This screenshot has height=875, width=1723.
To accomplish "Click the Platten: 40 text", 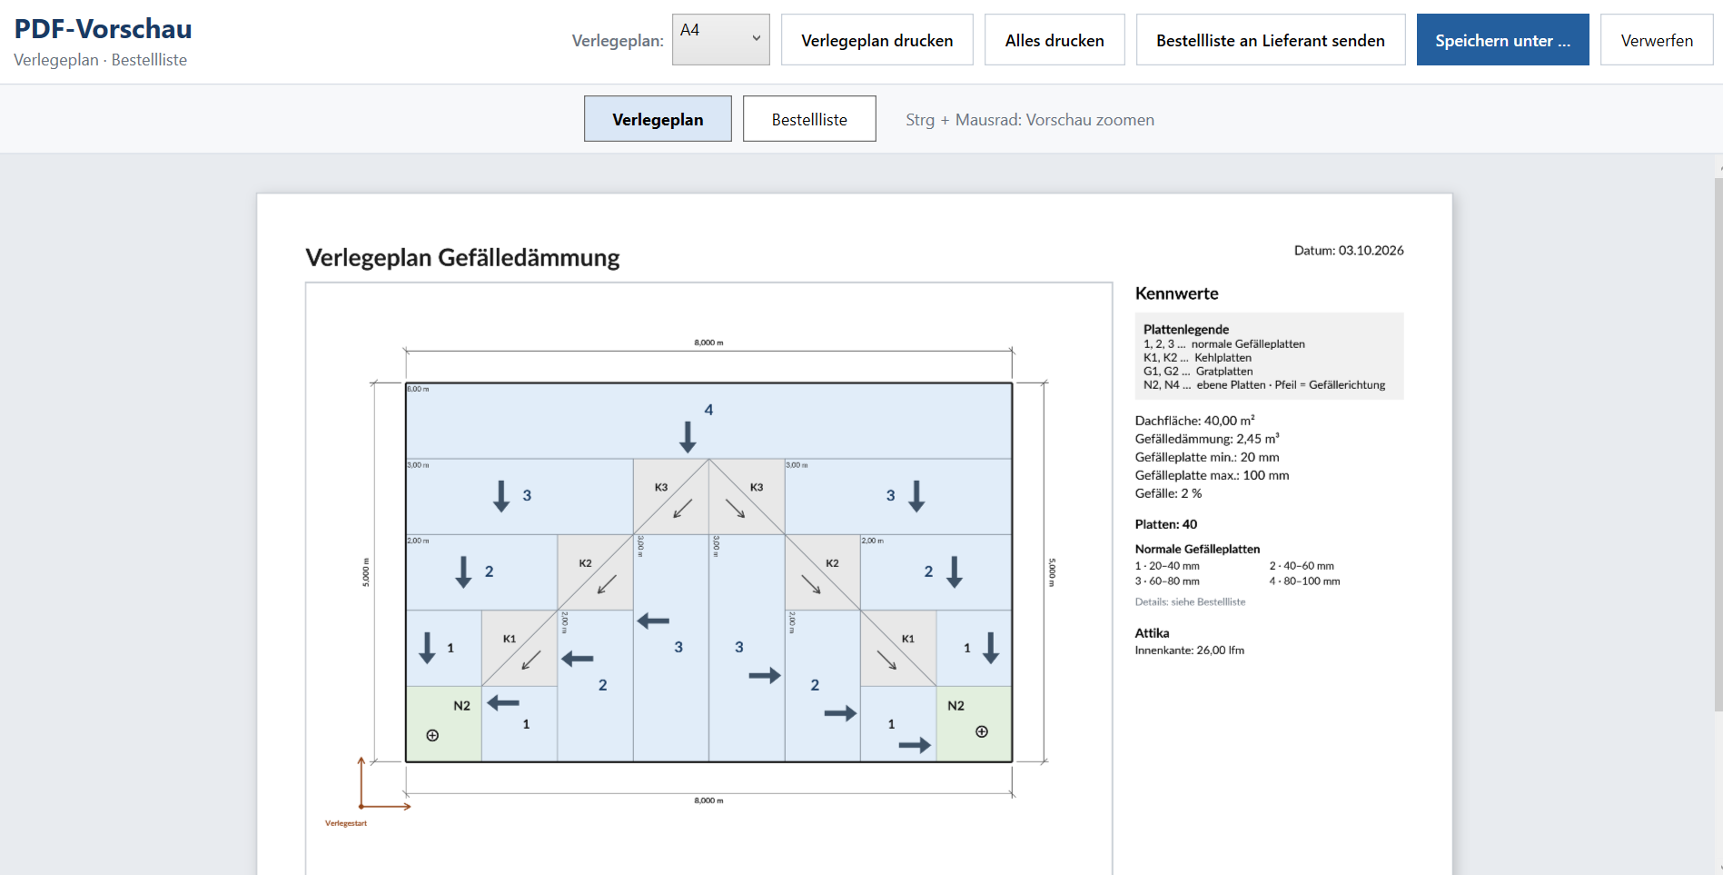I will coord(1166,524).
